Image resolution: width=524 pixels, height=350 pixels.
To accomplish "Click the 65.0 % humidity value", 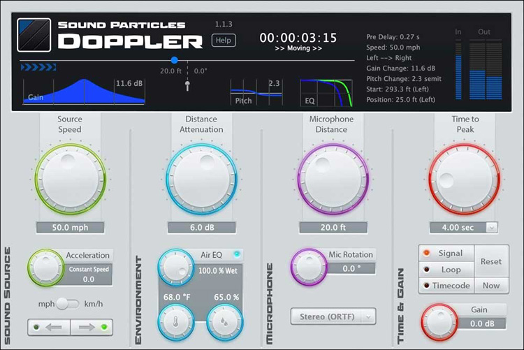I will coord(226,297).
